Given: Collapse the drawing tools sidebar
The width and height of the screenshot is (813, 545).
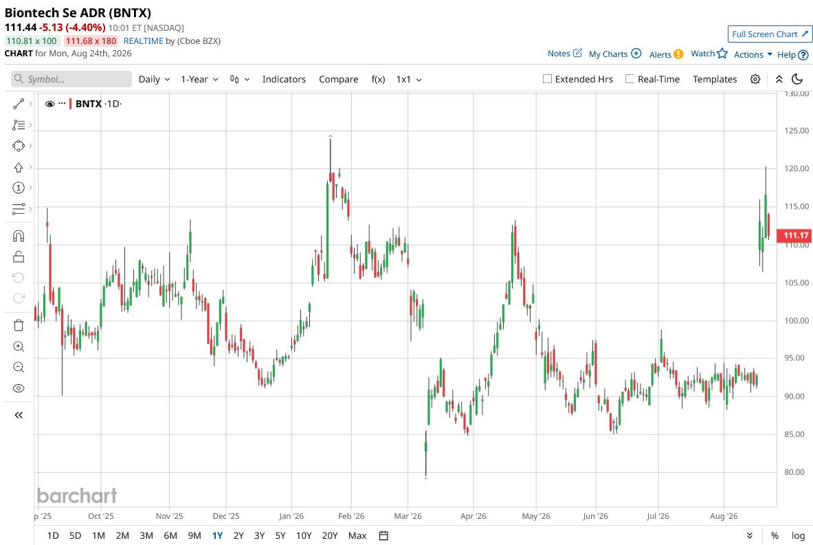Looking at the screenshot, I should click(x=18, y=415).
